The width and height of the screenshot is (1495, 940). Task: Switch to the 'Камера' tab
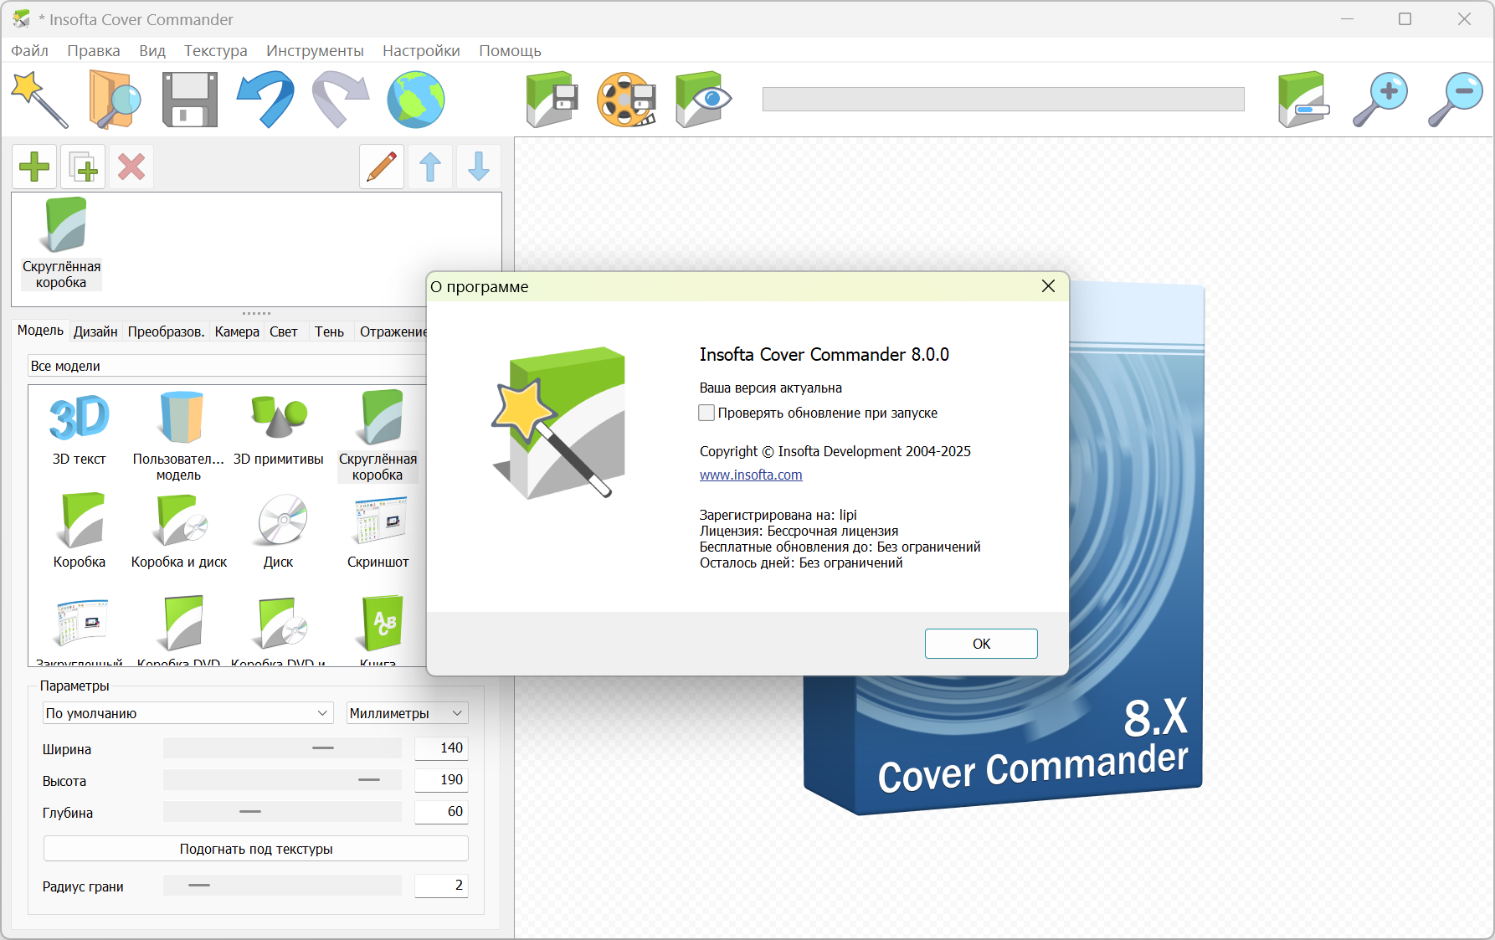[x=237, y=331]
